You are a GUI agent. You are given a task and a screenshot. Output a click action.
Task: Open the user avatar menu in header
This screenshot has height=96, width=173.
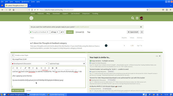(x=142, y=18)
